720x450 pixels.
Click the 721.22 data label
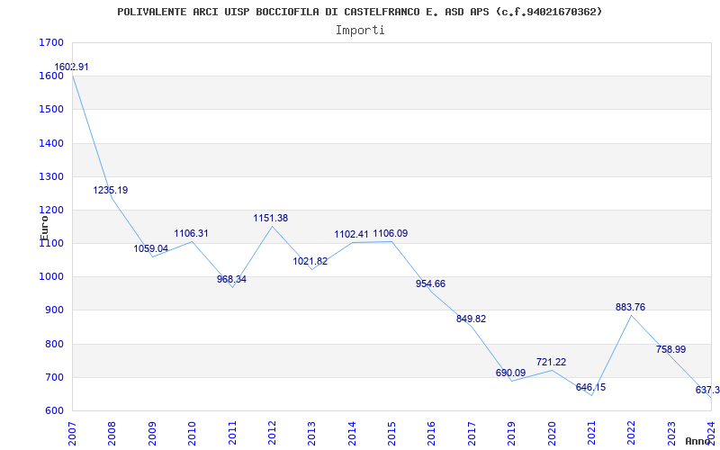pos(551,363)
